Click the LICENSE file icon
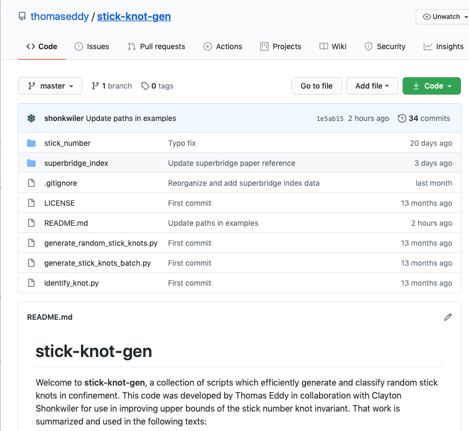Viewport: 469px width, 431px height. pos(31,203)
